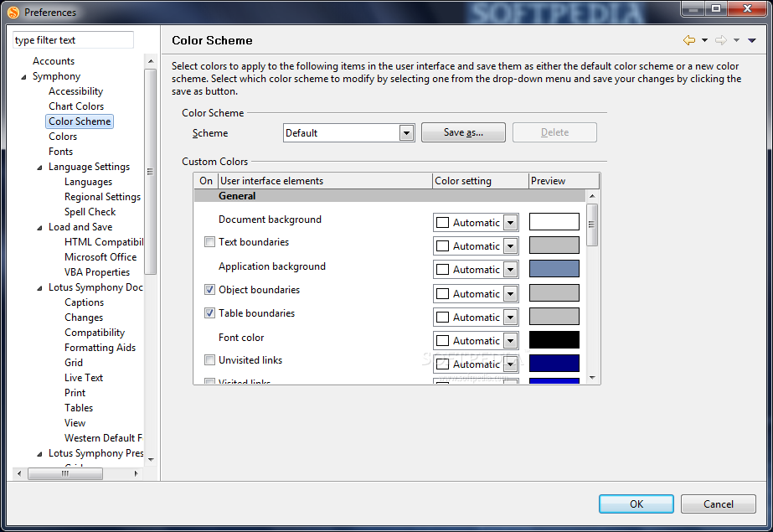Collapse the Language Settings tree node
Viewport: 773px width, 532px height.
[x=39, y=168]
